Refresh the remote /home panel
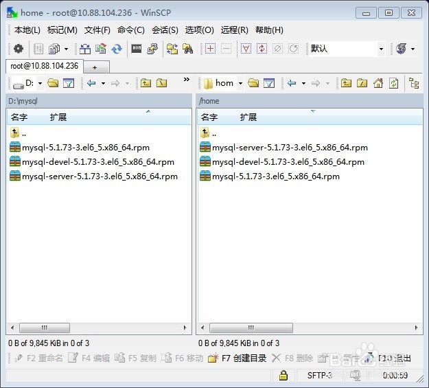429x388 pixels. [394, 82]
